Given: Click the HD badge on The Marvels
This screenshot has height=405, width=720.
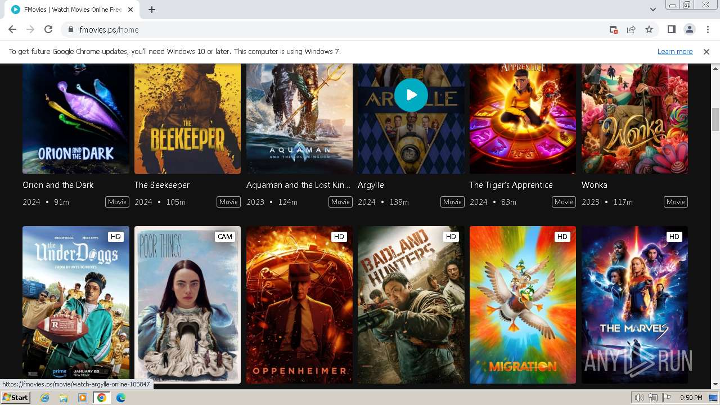Looking at the screenshot, I should pyautogui.click(x=674, y=237).
